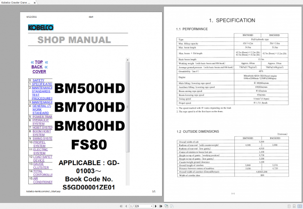
Task: Open 2. MAINTENANCE STANDARDS TEST PROCEDURES link
Action: coord(42,93)
